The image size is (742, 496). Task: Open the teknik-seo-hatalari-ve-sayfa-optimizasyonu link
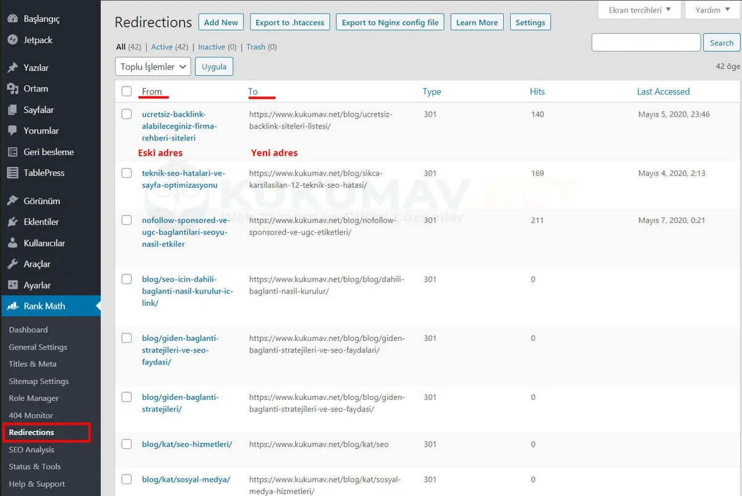tap(184, 179)
